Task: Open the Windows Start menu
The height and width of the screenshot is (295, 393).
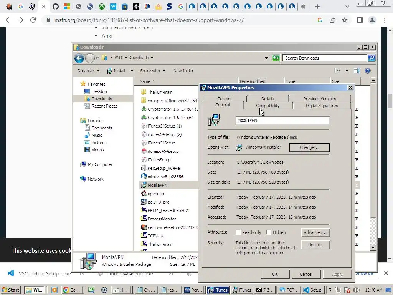Action: (10, 290)
